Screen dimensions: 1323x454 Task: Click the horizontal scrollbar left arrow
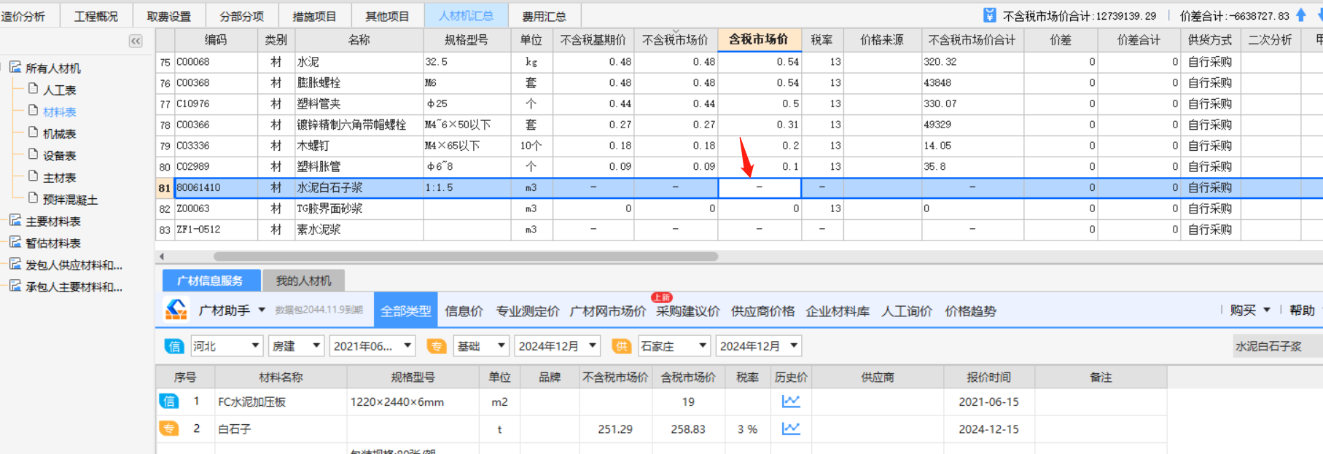point(161,257)
